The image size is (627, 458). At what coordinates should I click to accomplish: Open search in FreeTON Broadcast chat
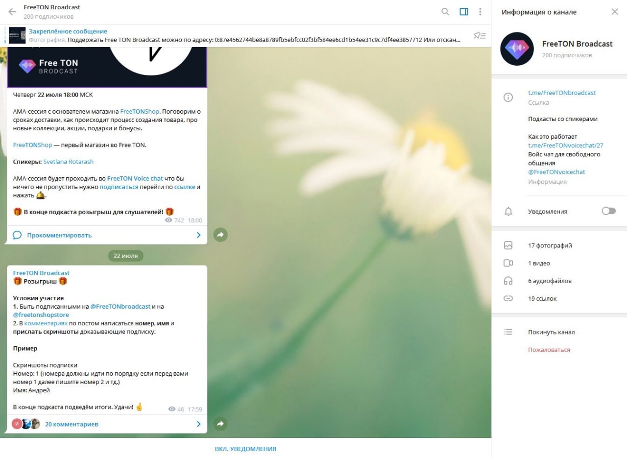tap(445, 12)
